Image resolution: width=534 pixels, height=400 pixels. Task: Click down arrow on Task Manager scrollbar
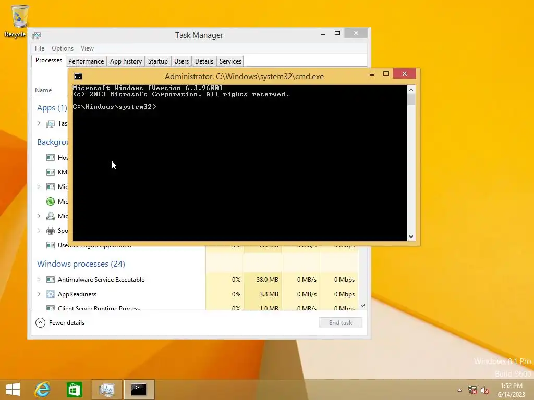363,306
